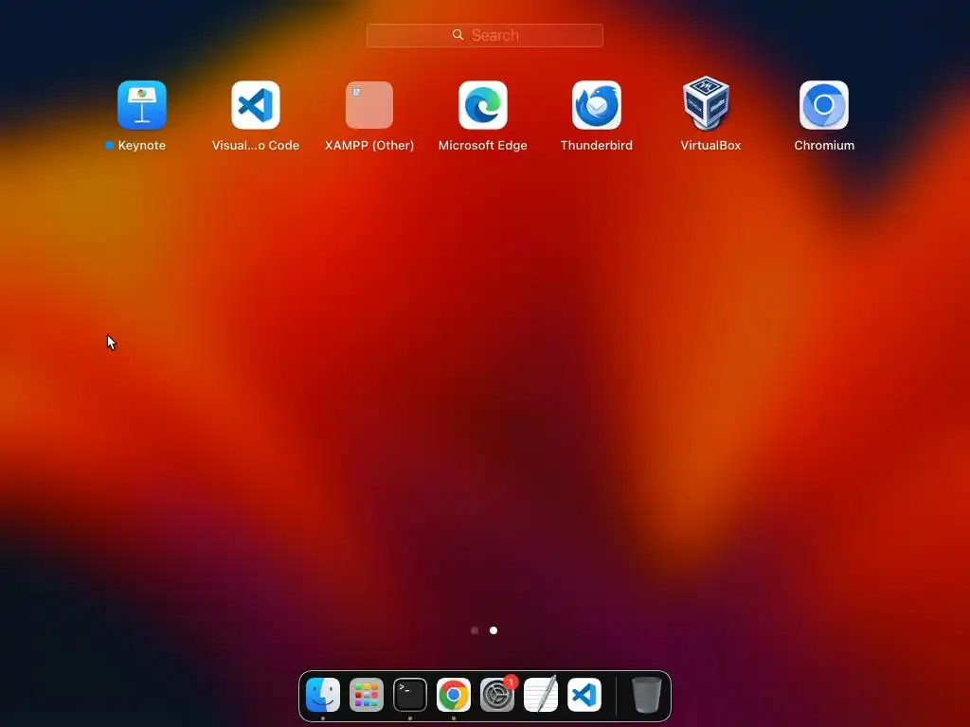Viewport: 970px width, 727px height.
Task: Click the "VirtualBox" label
Action: click(x=710, y=145)
